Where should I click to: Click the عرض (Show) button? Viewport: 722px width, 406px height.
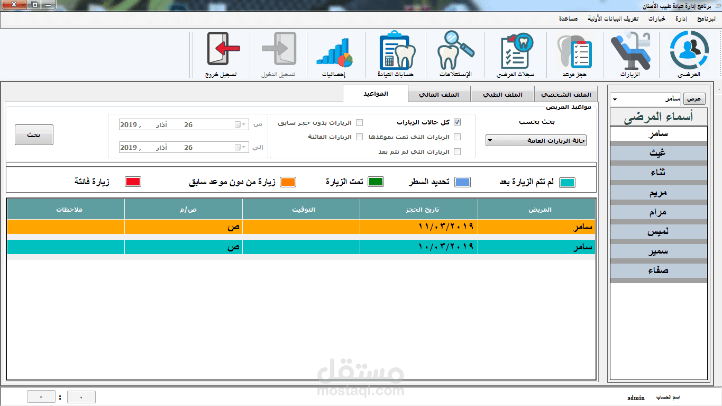[x=695, y=99]
